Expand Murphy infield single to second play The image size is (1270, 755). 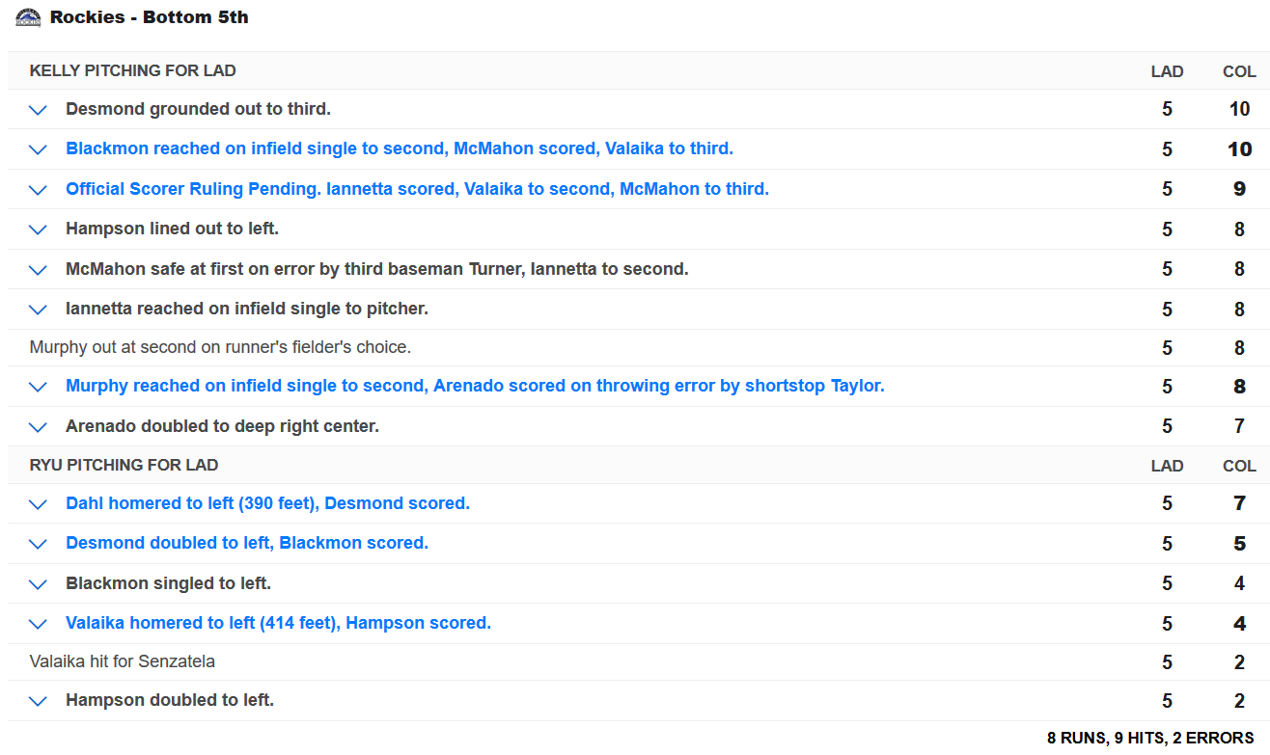(x=38, y=387)
